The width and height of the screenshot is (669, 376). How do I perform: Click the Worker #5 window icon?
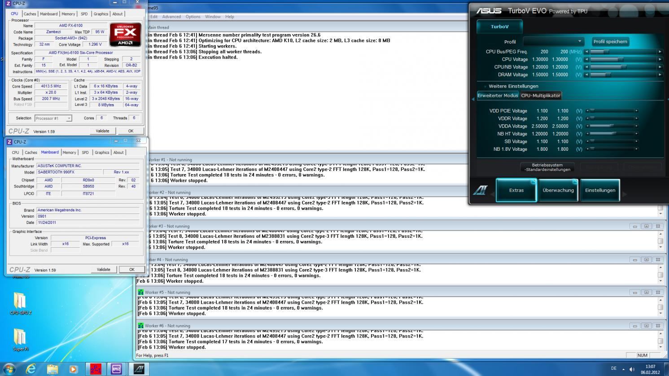coord(141,292)
